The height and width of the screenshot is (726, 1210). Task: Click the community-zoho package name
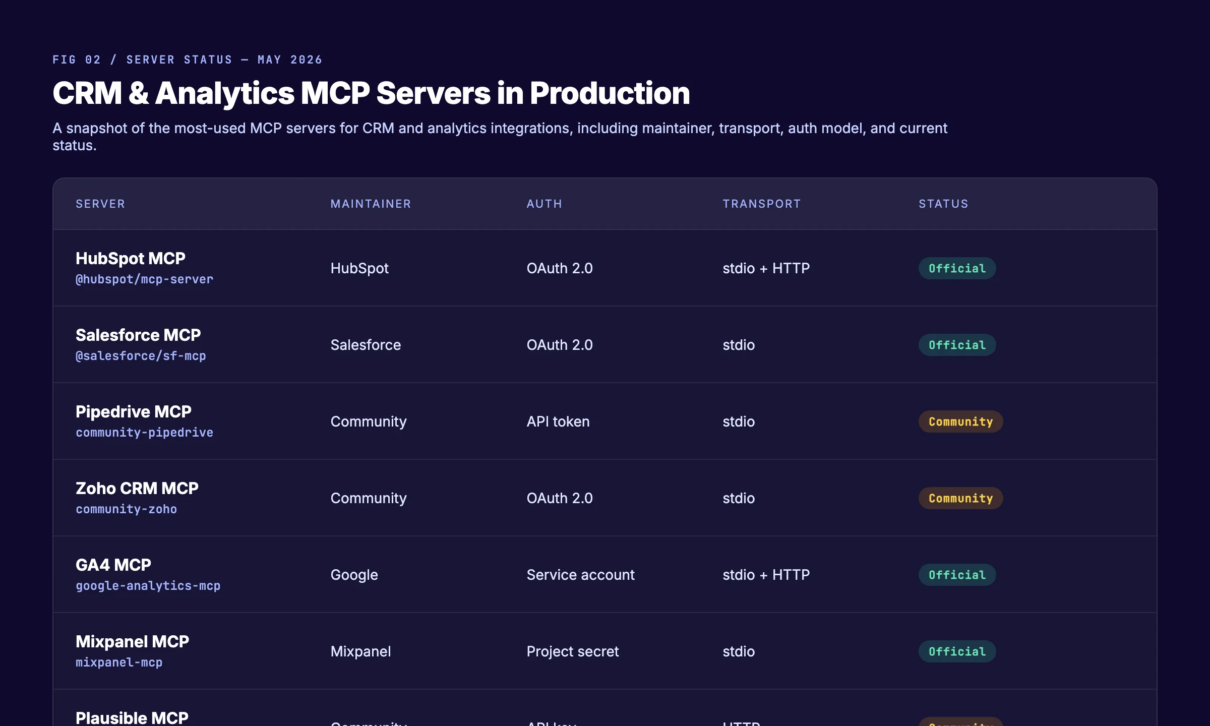tap(126, 509)
